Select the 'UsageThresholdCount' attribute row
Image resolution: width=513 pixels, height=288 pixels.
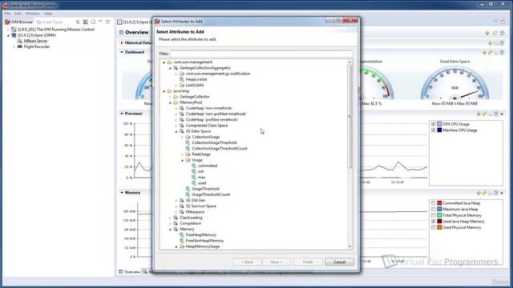pos(211,194)
